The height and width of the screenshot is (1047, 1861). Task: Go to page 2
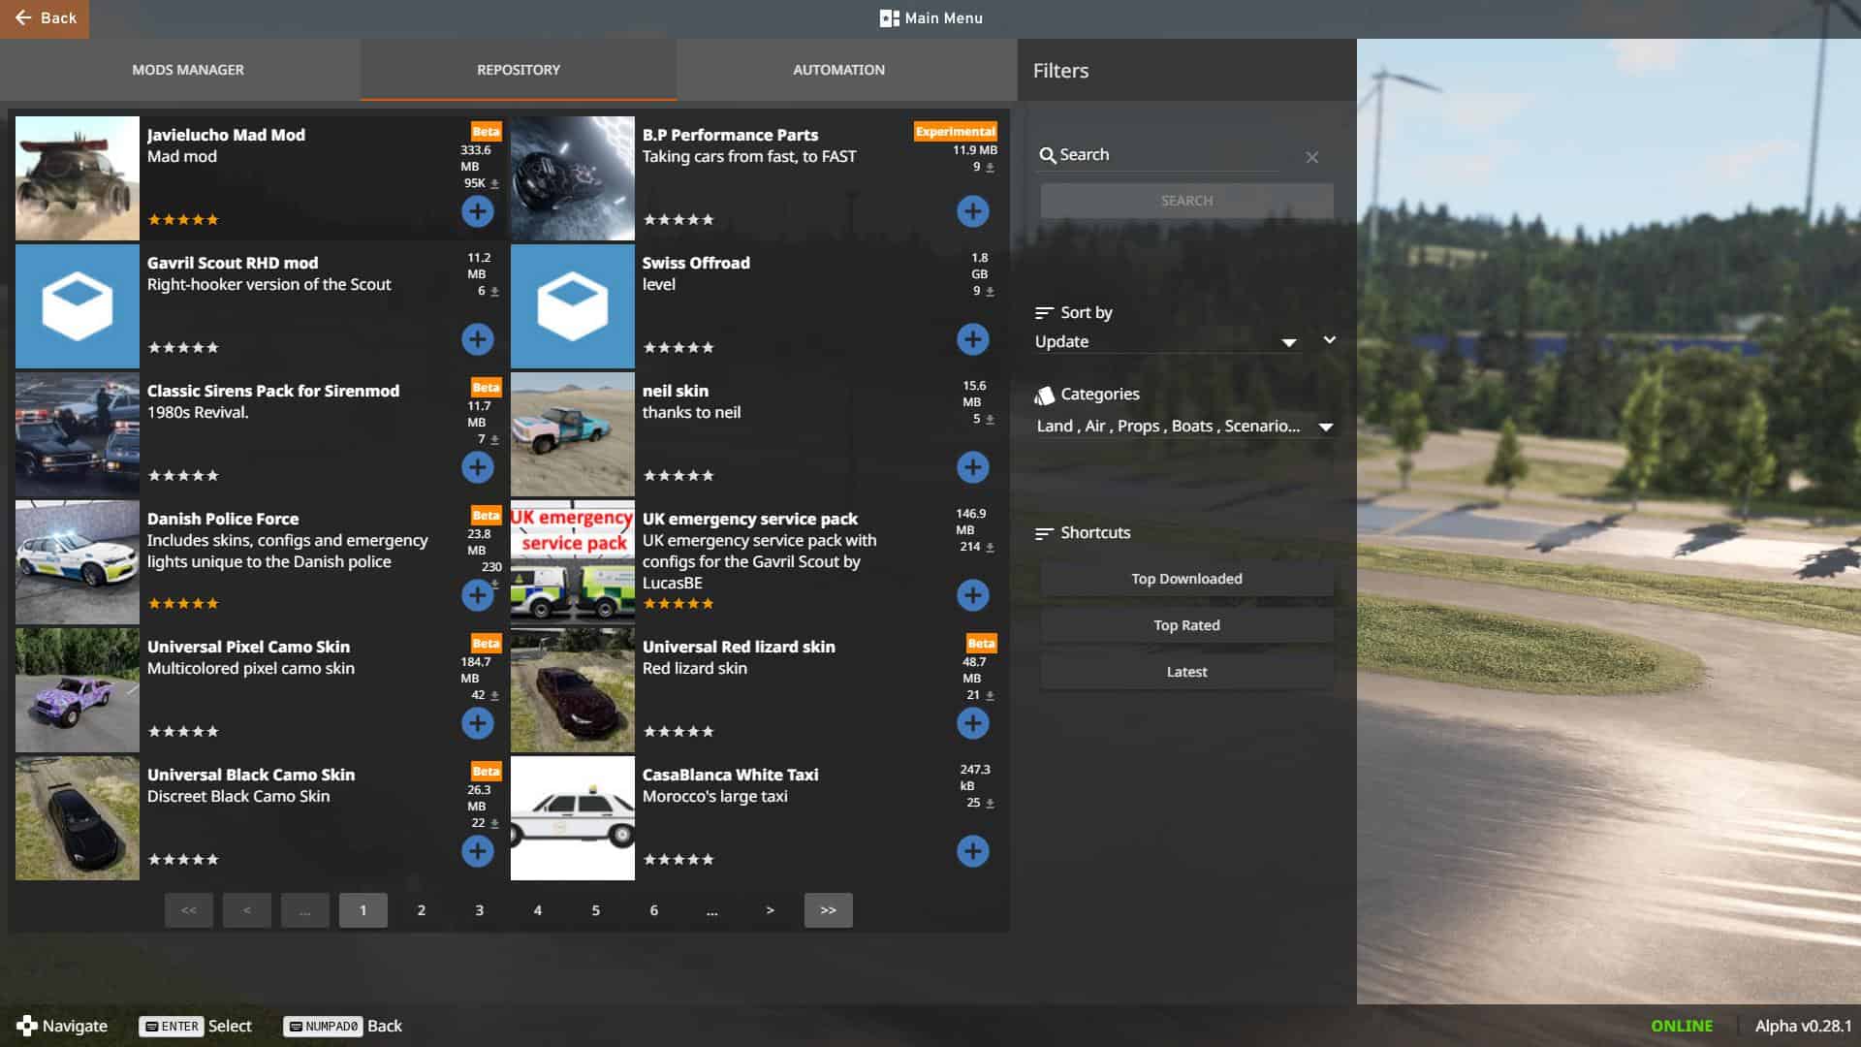click(x=422, y=910)
